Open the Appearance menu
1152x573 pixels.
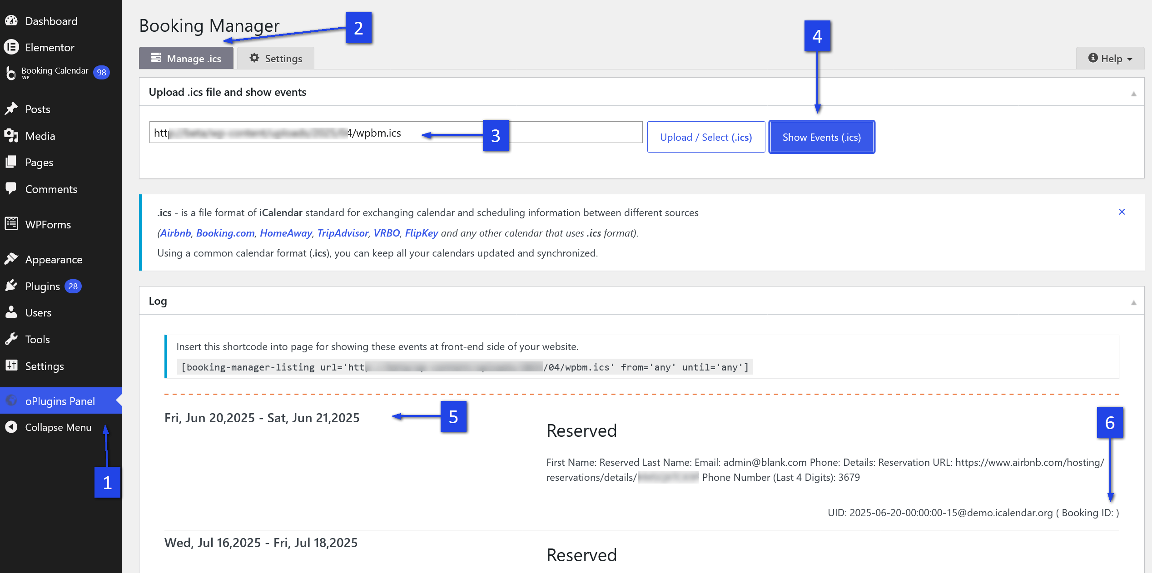61,259
